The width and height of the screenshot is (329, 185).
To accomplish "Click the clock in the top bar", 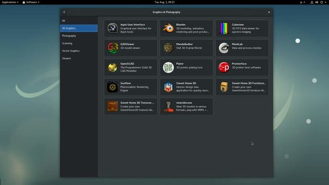I will (x=164, y=2).
